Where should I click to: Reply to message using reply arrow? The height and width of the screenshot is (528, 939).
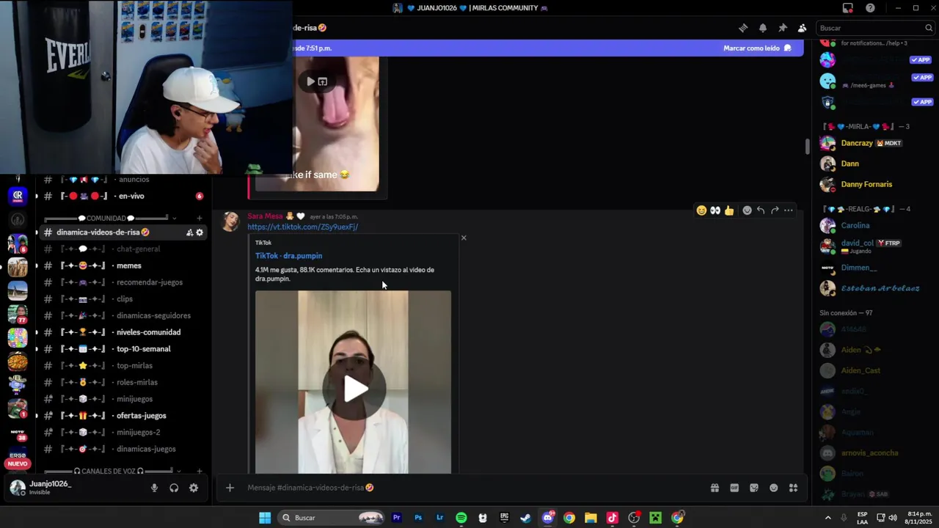click(x=761, y=210)
